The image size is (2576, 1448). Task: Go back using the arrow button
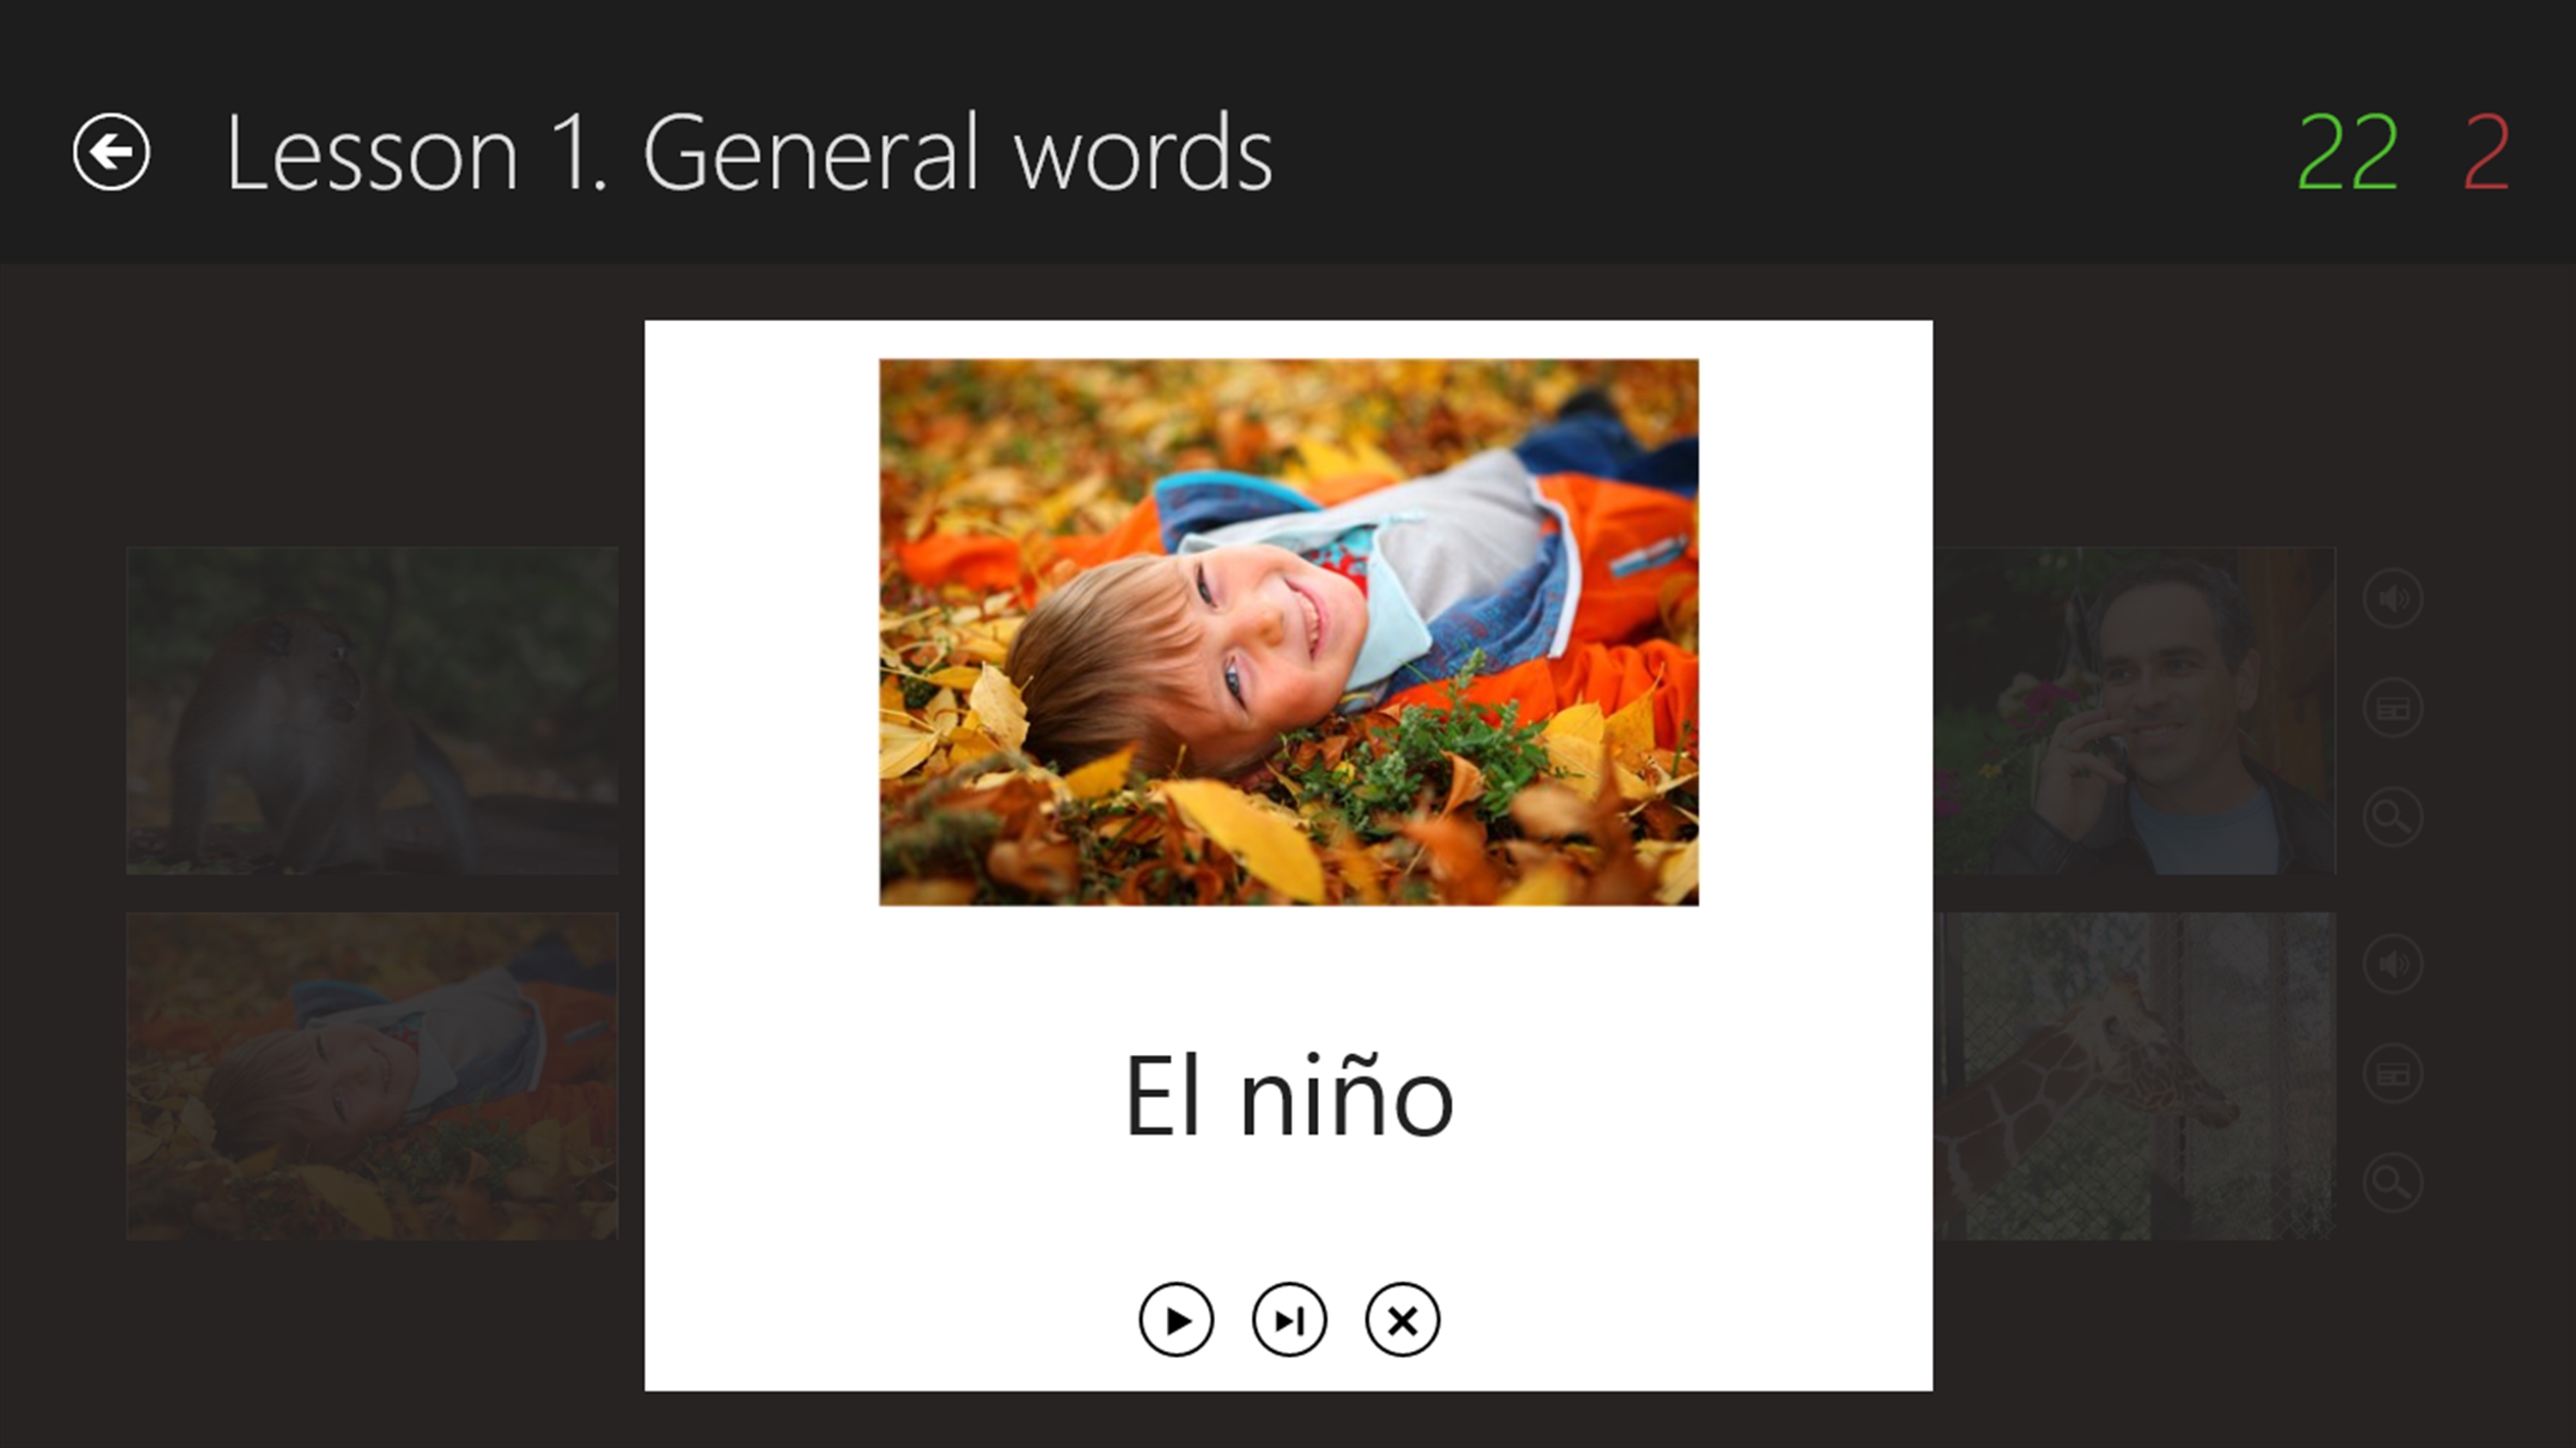111,152
